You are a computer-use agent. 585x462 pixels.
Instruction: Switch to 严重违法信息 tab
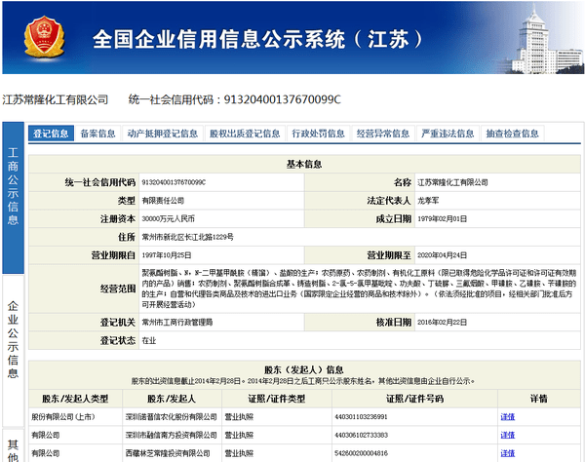pos(448,134)
